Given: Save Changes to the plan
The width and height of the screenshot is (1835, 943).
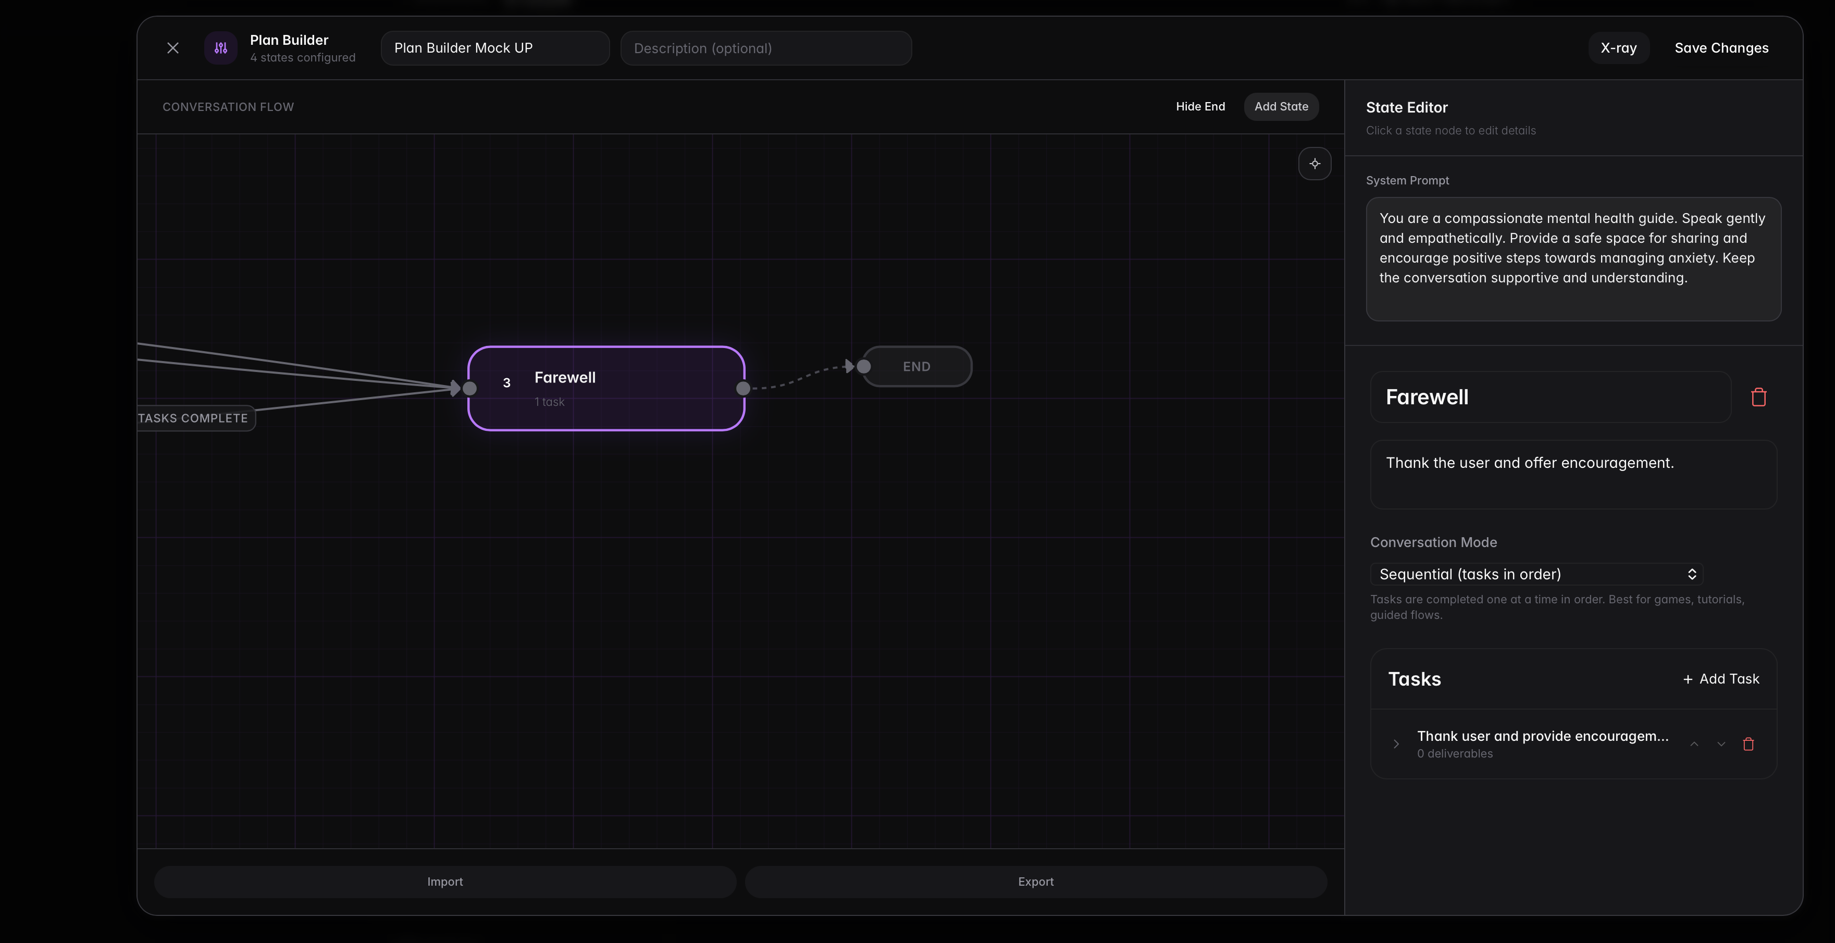Looking at the screenshot, I should click(1721, 48).
